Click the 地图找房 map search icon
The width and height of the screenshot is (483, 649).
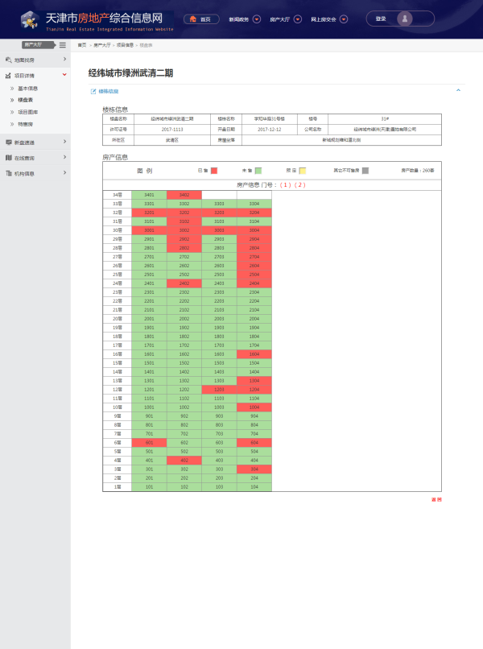[9, 60]
